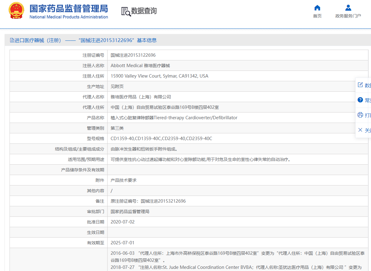
Task: Go to 首页 home icon
Action: tap(317, 8)
